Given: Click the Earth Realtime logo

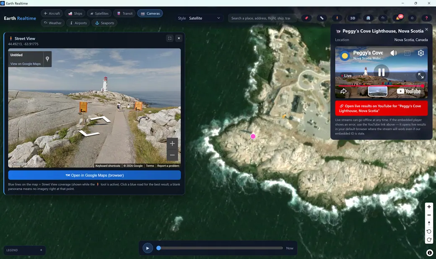Looking at the screenshot, I should [x=20, y=18].
